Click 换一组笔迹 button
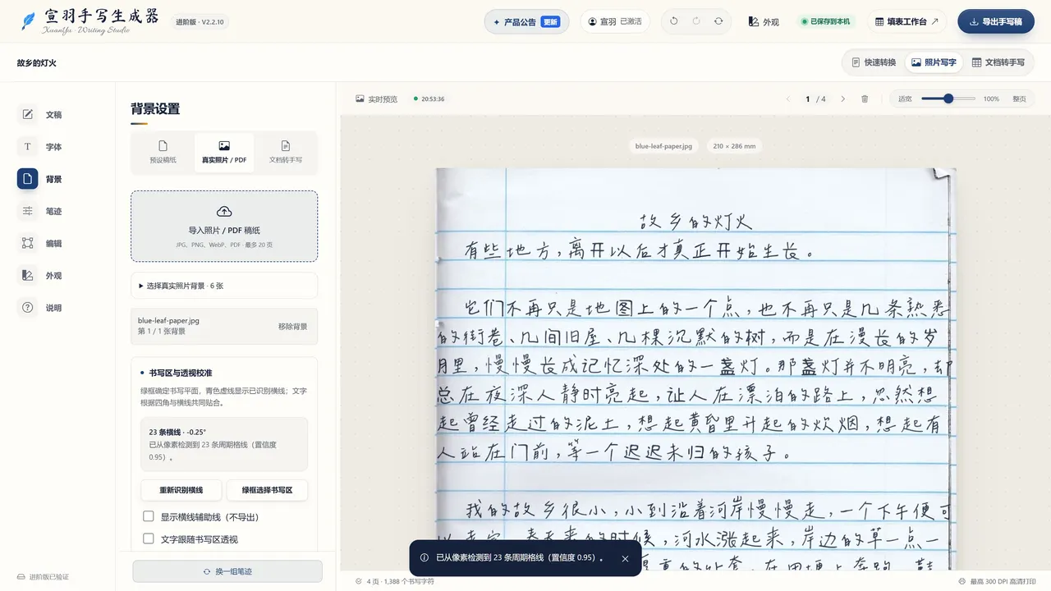The image size is (1051, 591). (x=227, y=571)
